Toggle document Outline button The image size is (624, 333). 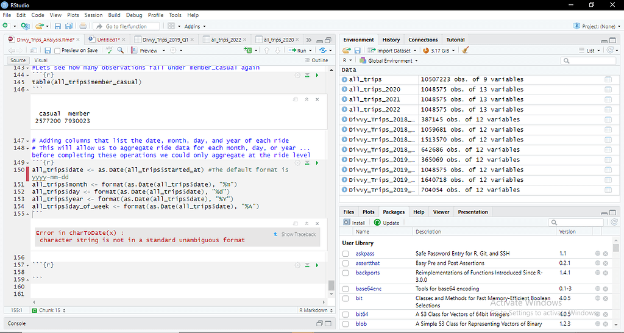click(x=316, y=60)
